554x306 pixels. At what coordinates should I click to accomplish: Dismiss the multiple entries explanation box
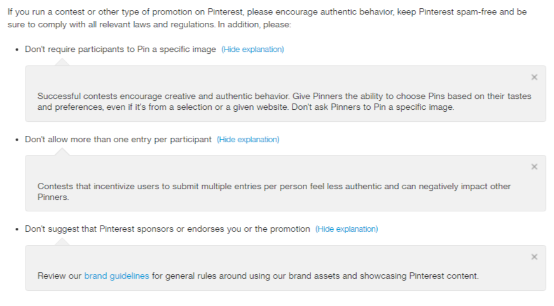(534, 167)
